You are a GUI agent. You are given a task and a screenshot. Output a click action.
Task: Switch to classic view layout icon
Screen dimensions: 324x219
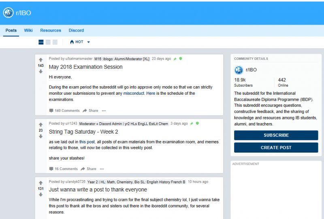48,42
